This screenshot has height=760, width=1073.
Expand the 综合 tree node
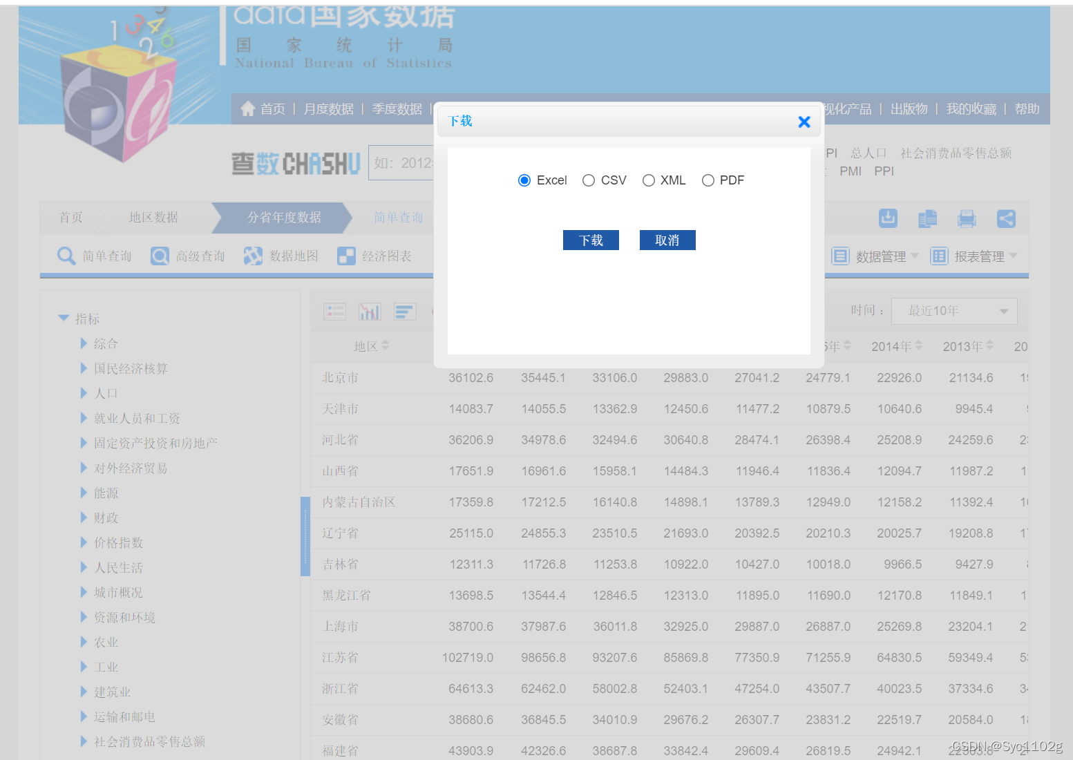(84, 343)
